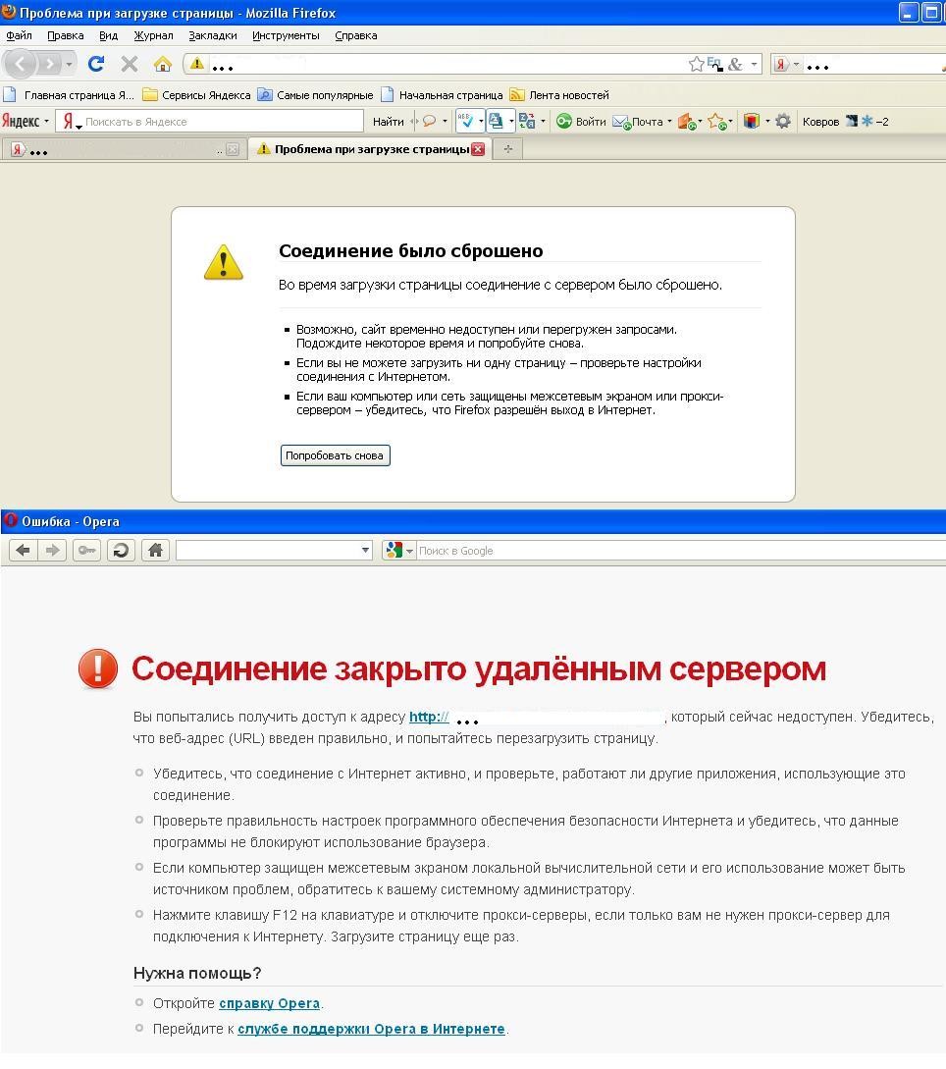Open the Файл menu
This screenshot has width=946, height=1069.
tap(19, 35)
